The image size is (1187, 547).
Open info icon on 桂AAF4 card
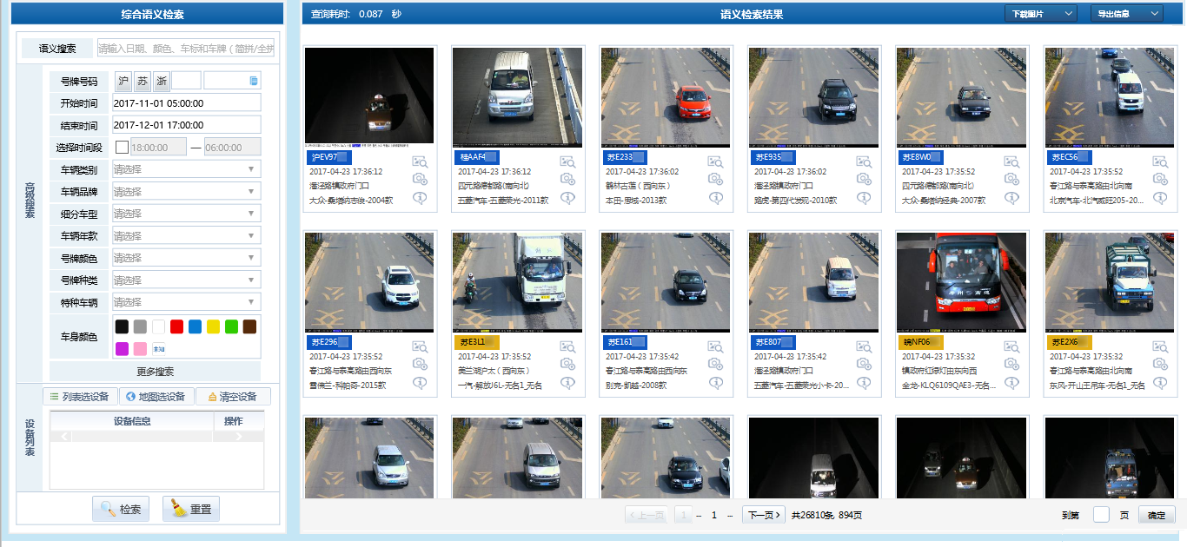568,198
